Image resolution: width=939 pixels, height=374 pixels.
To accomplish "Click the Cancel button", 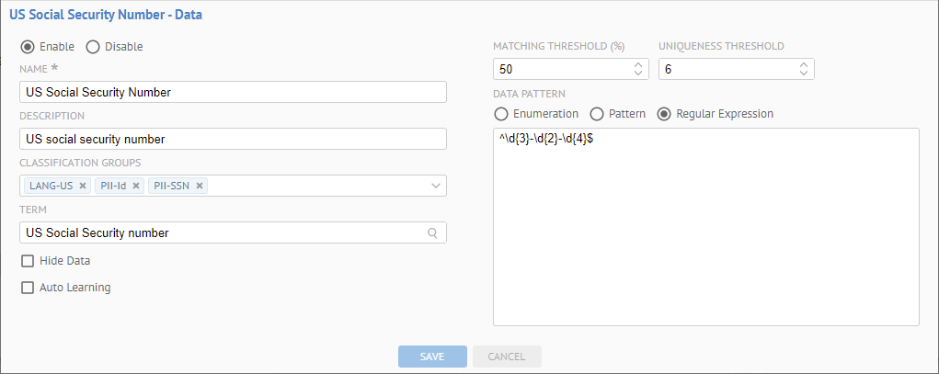I will 507,357.
